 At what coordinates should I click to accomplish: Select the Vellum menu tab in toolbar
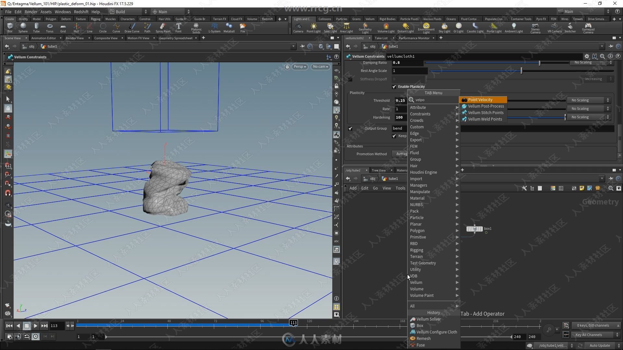[370, 18]
